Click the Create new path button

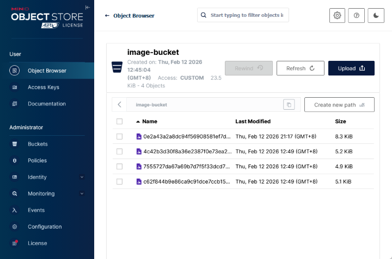click(x=339, y=105)
